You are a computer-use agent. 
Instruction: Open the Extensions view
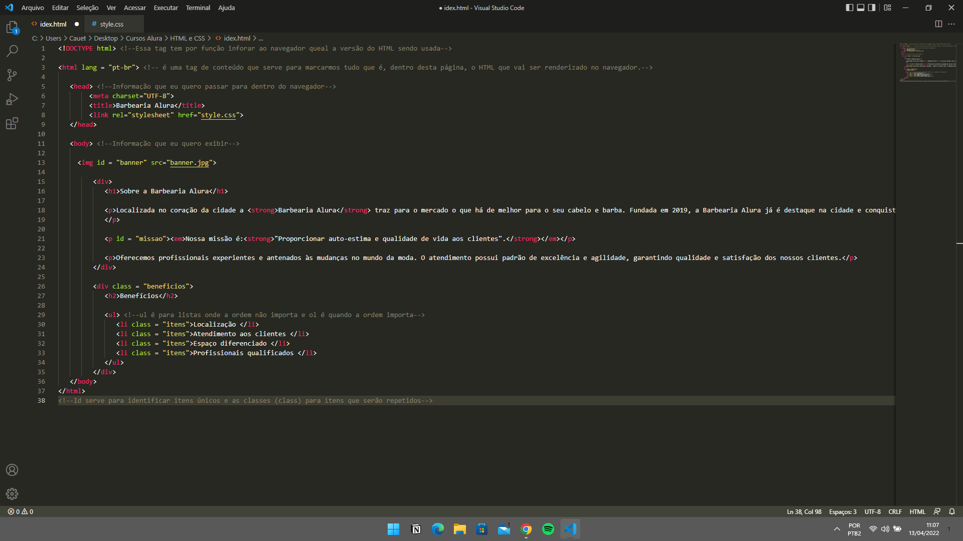click(12, 123)
